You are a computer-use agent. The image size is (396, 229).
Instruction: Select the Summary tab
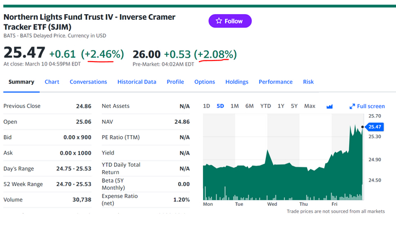click(21, 82)
